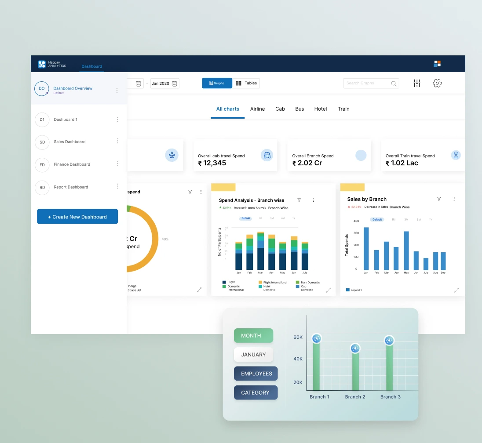
Task: Select Default range on Sales by Branch
Action: click(x=377, y=219)
